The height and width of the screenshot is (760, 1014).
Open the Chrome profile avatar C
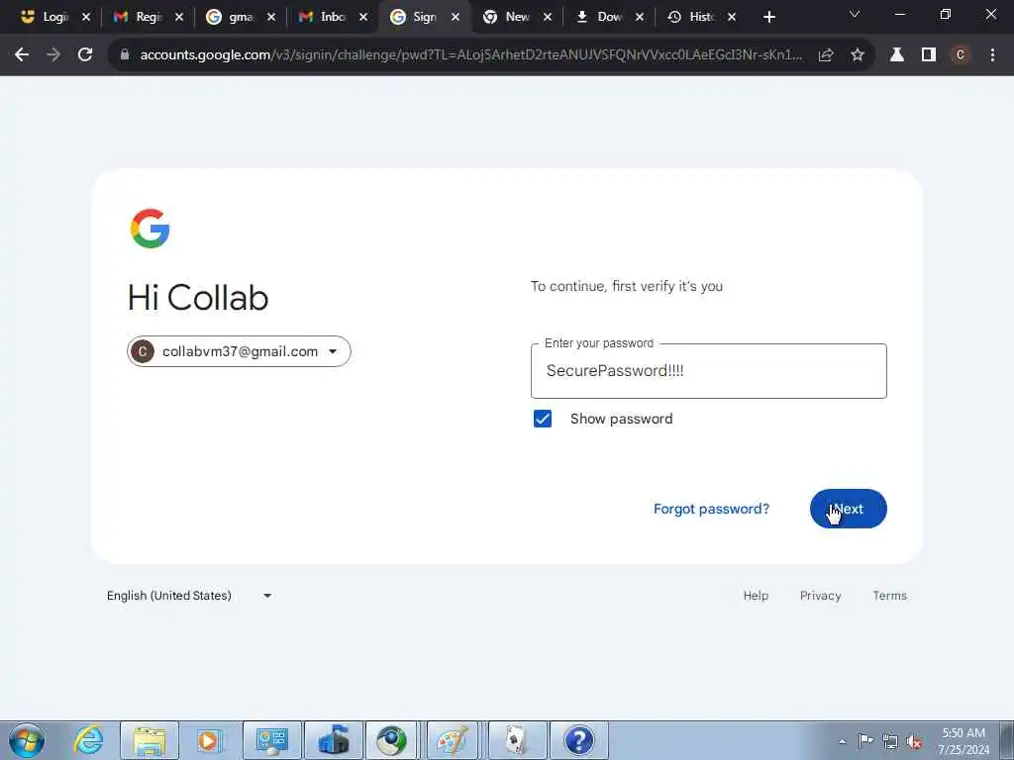961,55
